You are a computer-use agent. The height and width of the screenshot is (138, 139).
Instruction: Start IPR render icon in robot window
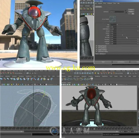pyautogui.click(x=133, y=73)
